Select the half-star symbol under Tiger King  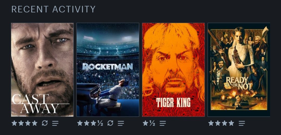point(152,123)
